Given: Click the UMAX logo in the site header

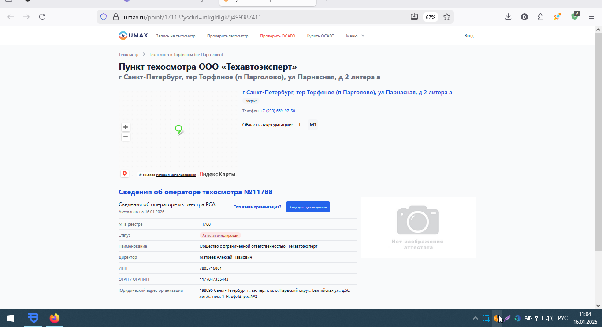Looking at the screenshot, I should coord(133,36).
